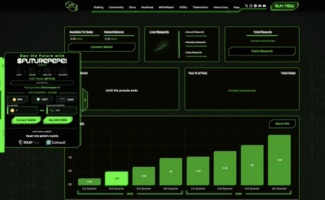This screenshot has width=325, height=200.
Task: Click the 1st Quarter 2025 bar
Action: point(89,182)
